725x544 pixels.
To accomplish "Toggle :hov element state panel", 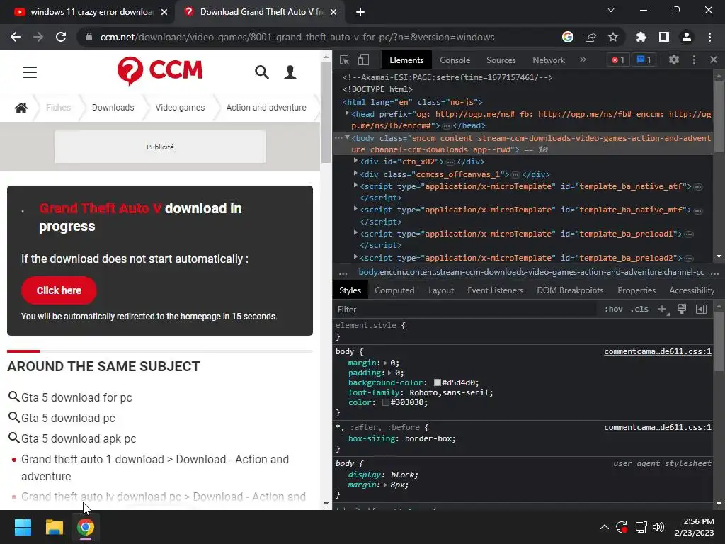I will [x=614, y=309].
